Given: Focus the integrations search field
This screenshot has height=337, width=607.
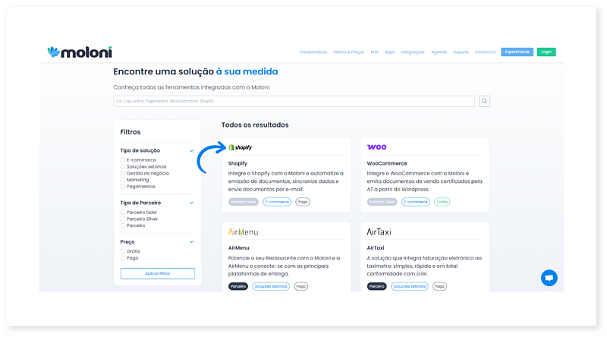Looking at the screenshot, I should tap(294, 101).
